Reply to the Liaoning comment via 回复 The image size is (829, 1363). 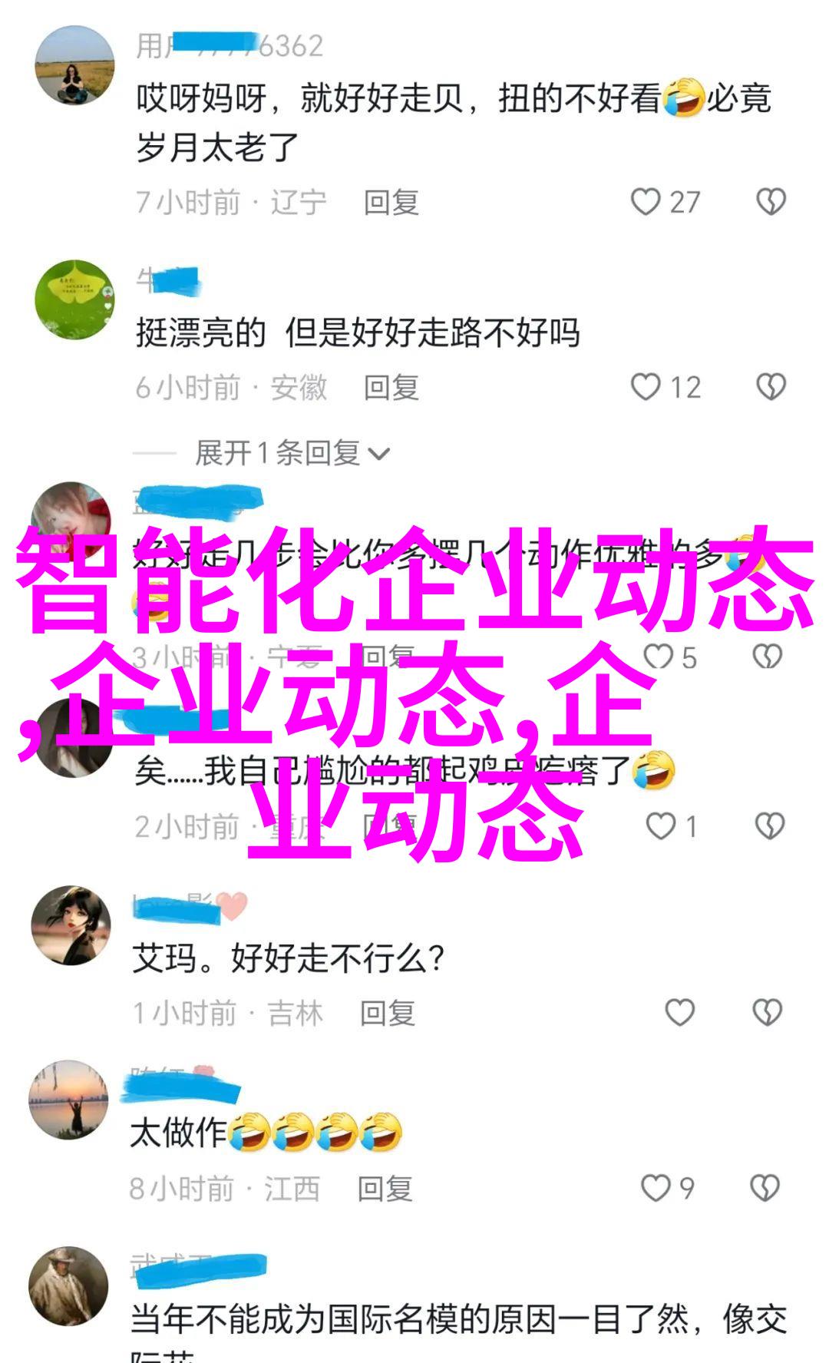click(391, 203)
